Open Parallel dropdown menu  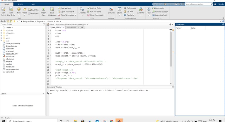coord(134,15)
